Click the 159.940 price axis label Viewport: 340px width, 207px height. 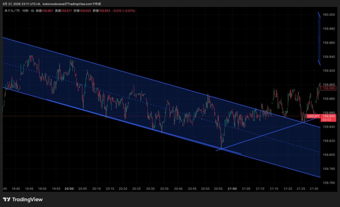tap(328, 57)
